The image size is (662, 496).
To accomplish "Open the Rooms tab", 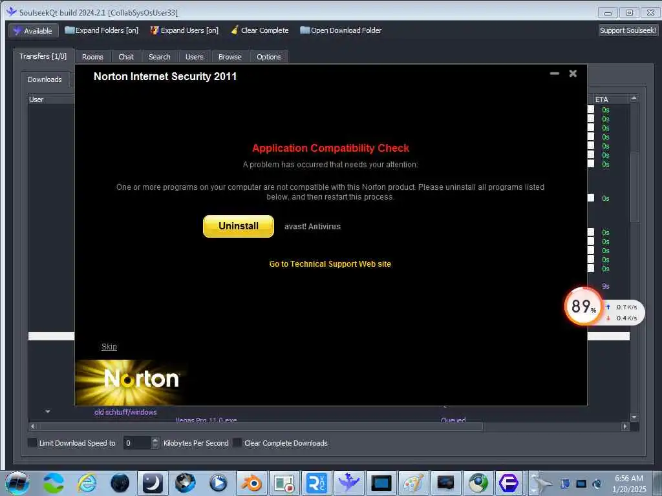I will (x=92, y=57).
